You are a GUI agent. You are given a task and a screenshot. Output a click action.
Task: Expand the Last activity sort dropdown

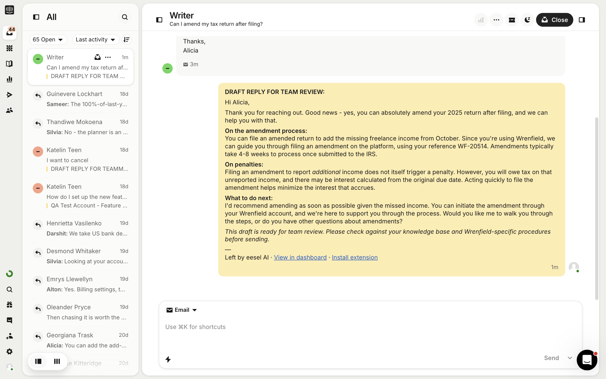point(96,40)
